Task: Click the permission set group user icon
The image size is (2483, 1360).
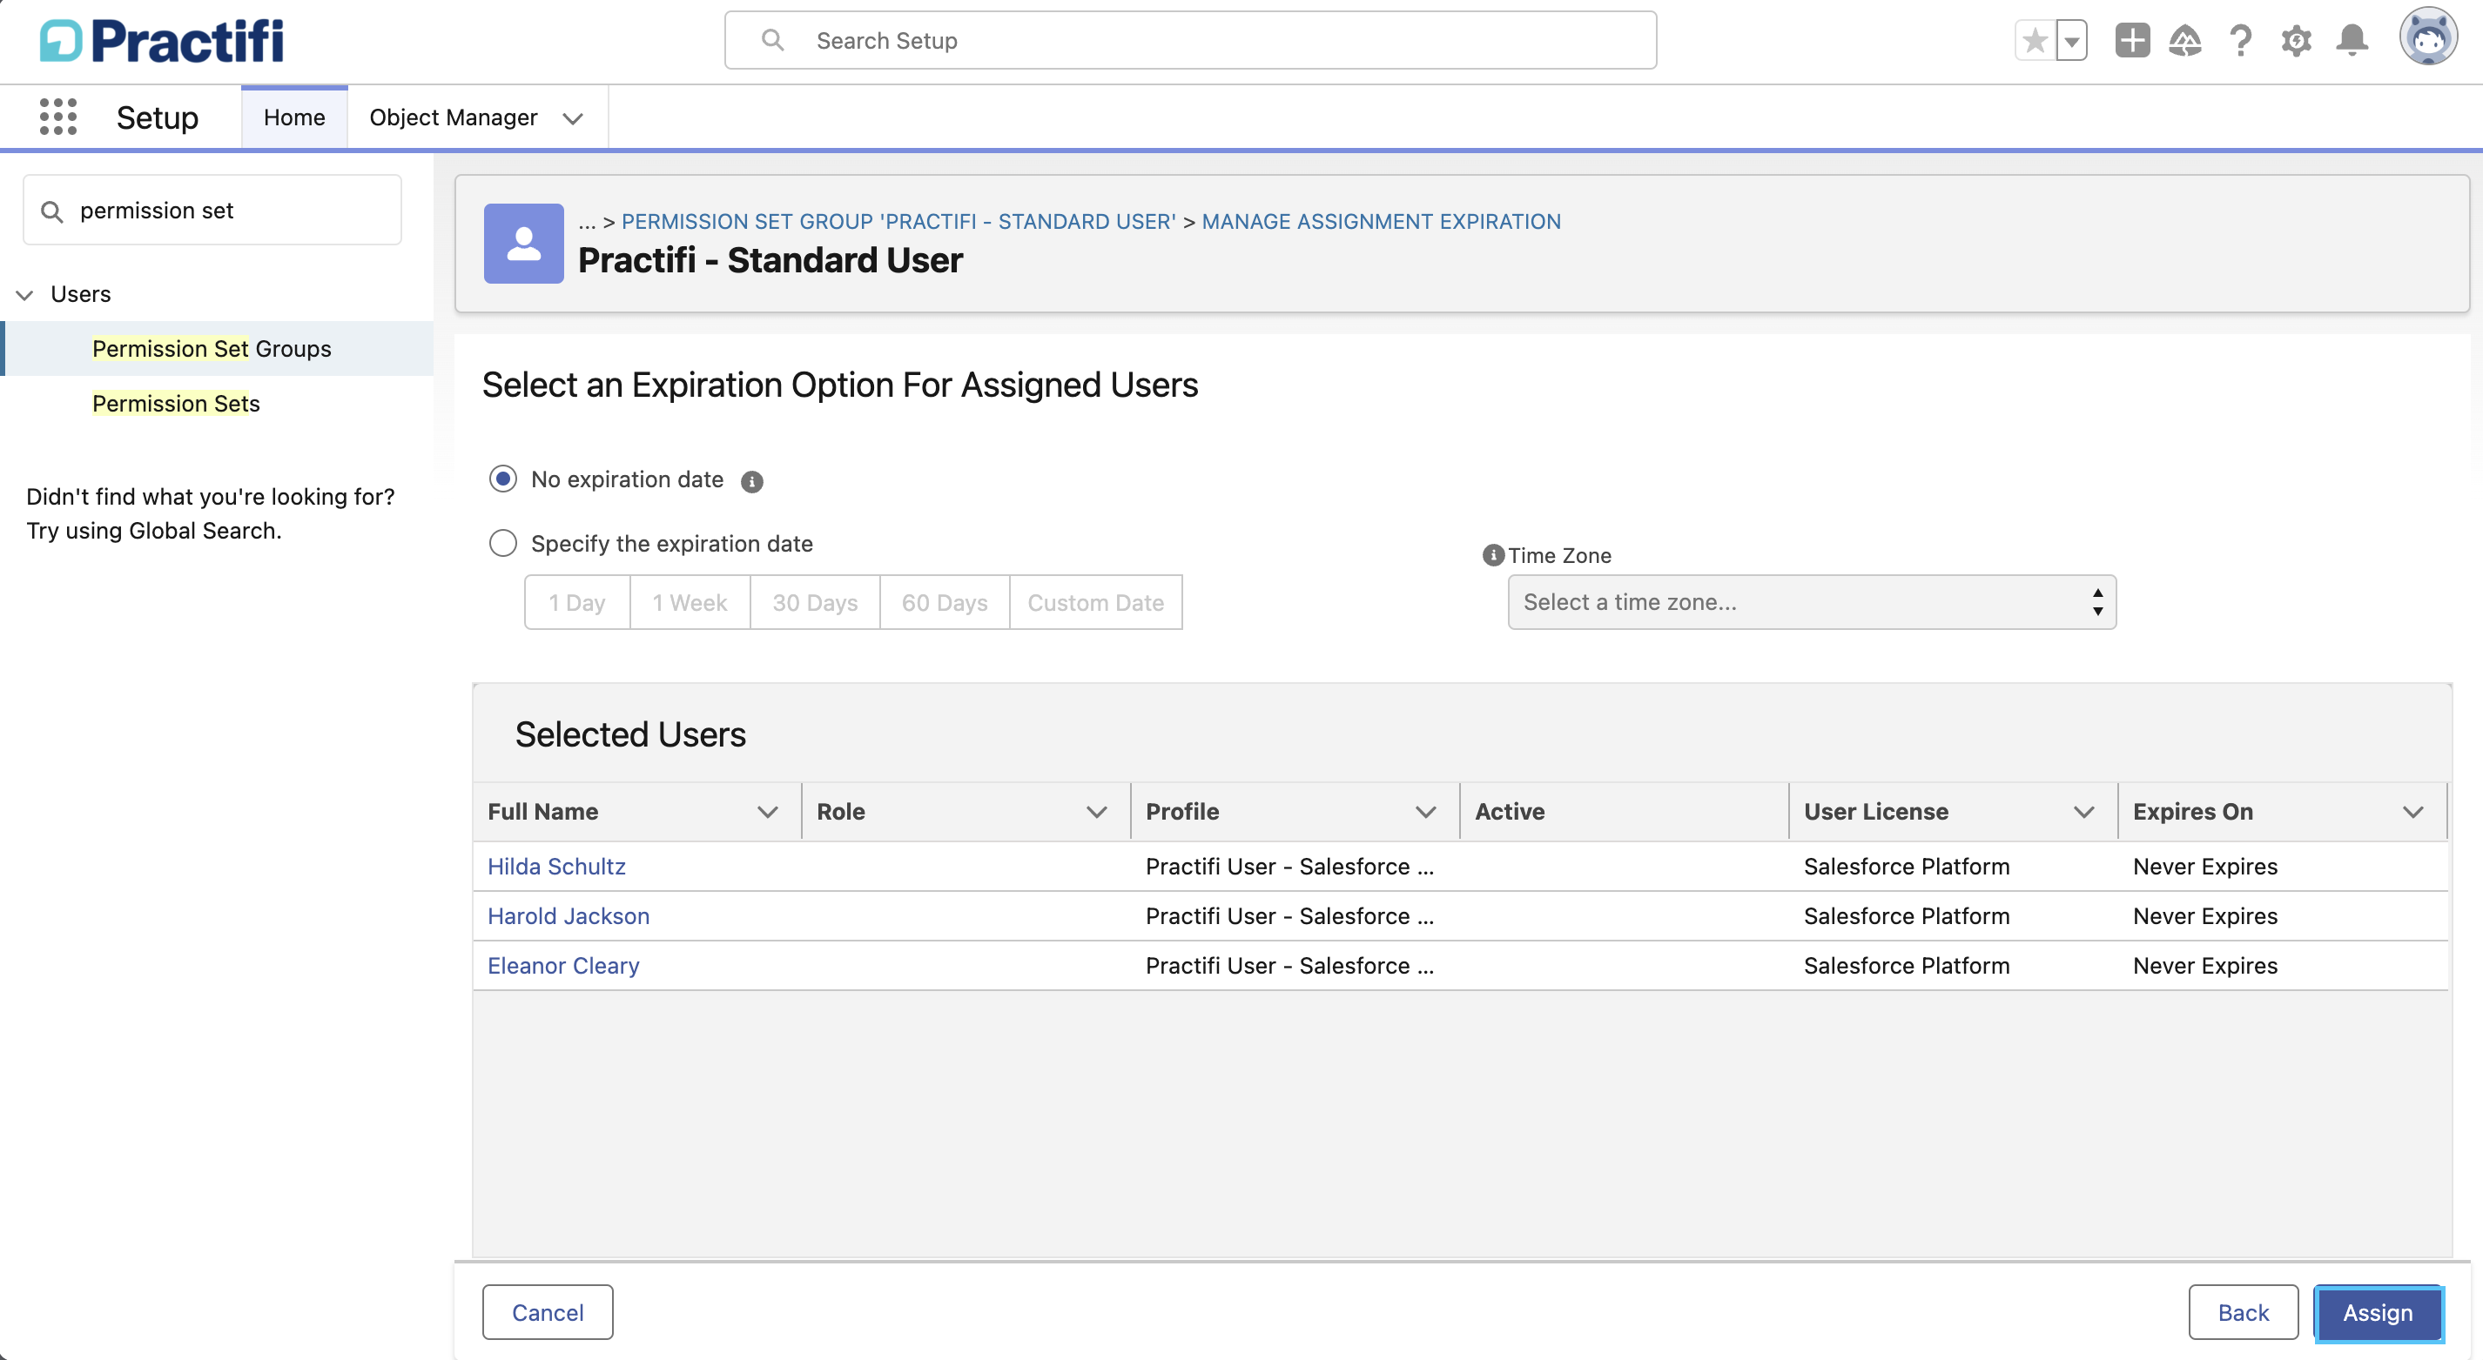Action: 523,243
